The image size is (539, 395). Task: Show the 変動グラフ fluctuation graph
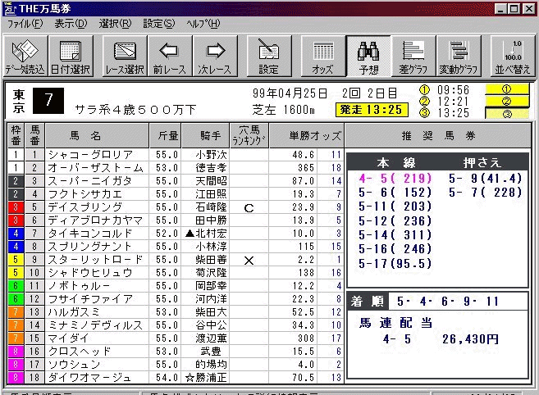(x=458, y=56)
